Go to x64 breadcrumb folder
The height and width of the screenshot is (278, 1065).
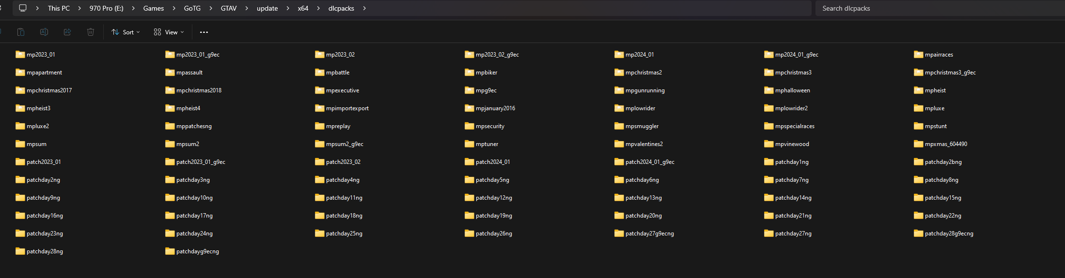pos(303,8)
